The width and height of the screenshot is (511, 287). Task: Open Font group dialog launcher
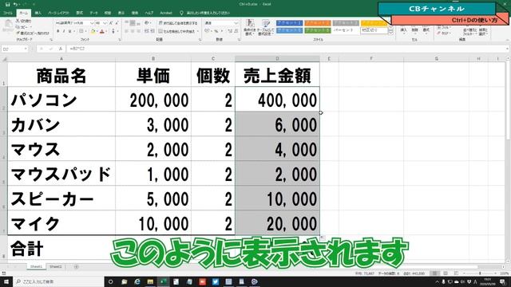[120, 39]
